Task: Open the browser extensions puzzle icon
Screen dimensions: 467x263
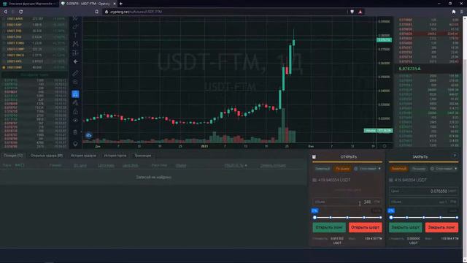Action: pos(454,12)
